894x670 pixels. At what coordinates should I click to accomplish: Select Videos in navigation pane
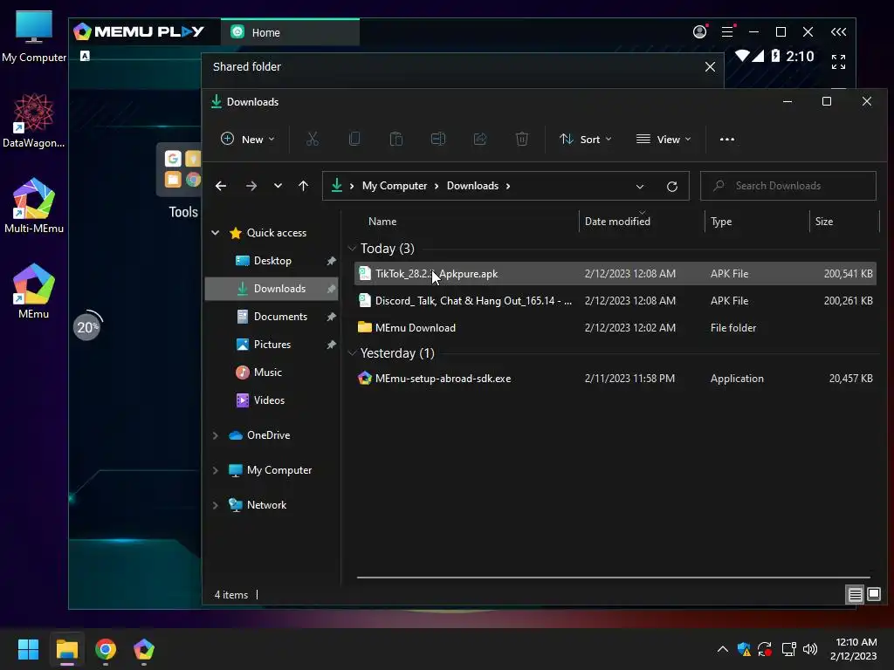(x=272, y=400)
